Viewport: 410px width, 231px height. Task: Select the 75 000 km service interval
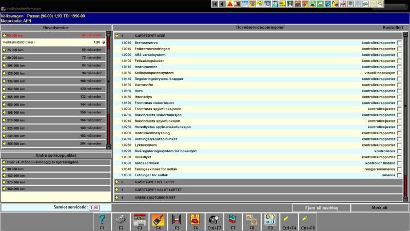click(x=54, y=50)
